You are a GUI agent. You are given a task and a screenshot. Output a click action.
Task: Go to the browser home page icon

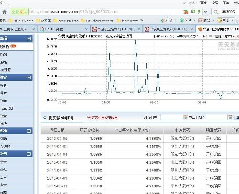(5, 12)
